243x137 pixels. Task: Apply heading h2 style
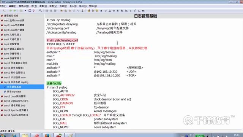coord(122,11)
